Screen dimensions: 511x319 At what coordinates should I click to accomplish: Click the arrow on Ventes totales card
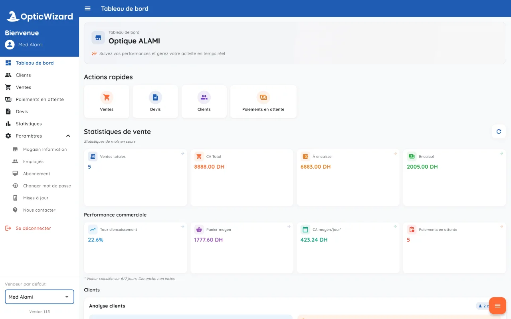click(182, 153)
